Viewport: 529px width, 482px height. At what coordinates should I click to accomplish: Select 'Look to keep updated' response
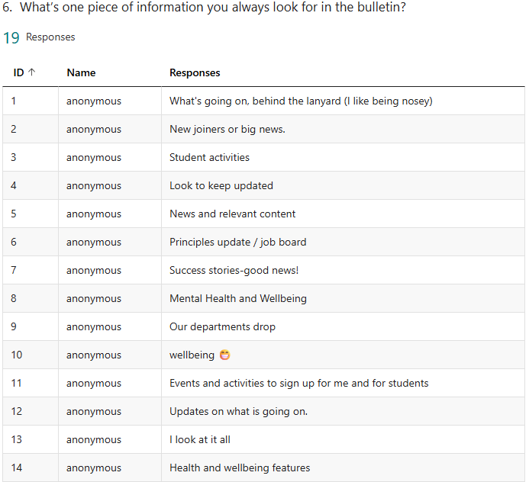(221, 186)
